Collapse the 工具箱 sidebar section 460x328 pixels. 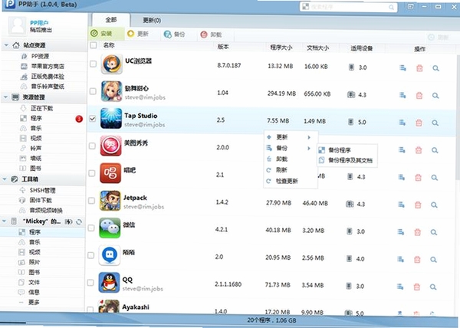pos(5,179)
